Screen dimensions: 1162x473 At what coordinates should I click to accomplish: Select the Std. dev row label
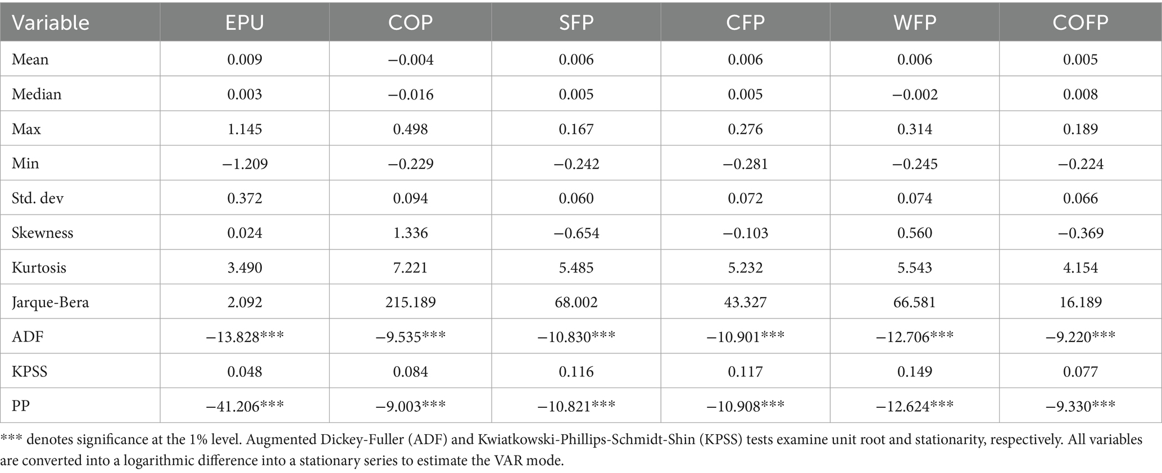pyautogui.click(x=38, y=198)
